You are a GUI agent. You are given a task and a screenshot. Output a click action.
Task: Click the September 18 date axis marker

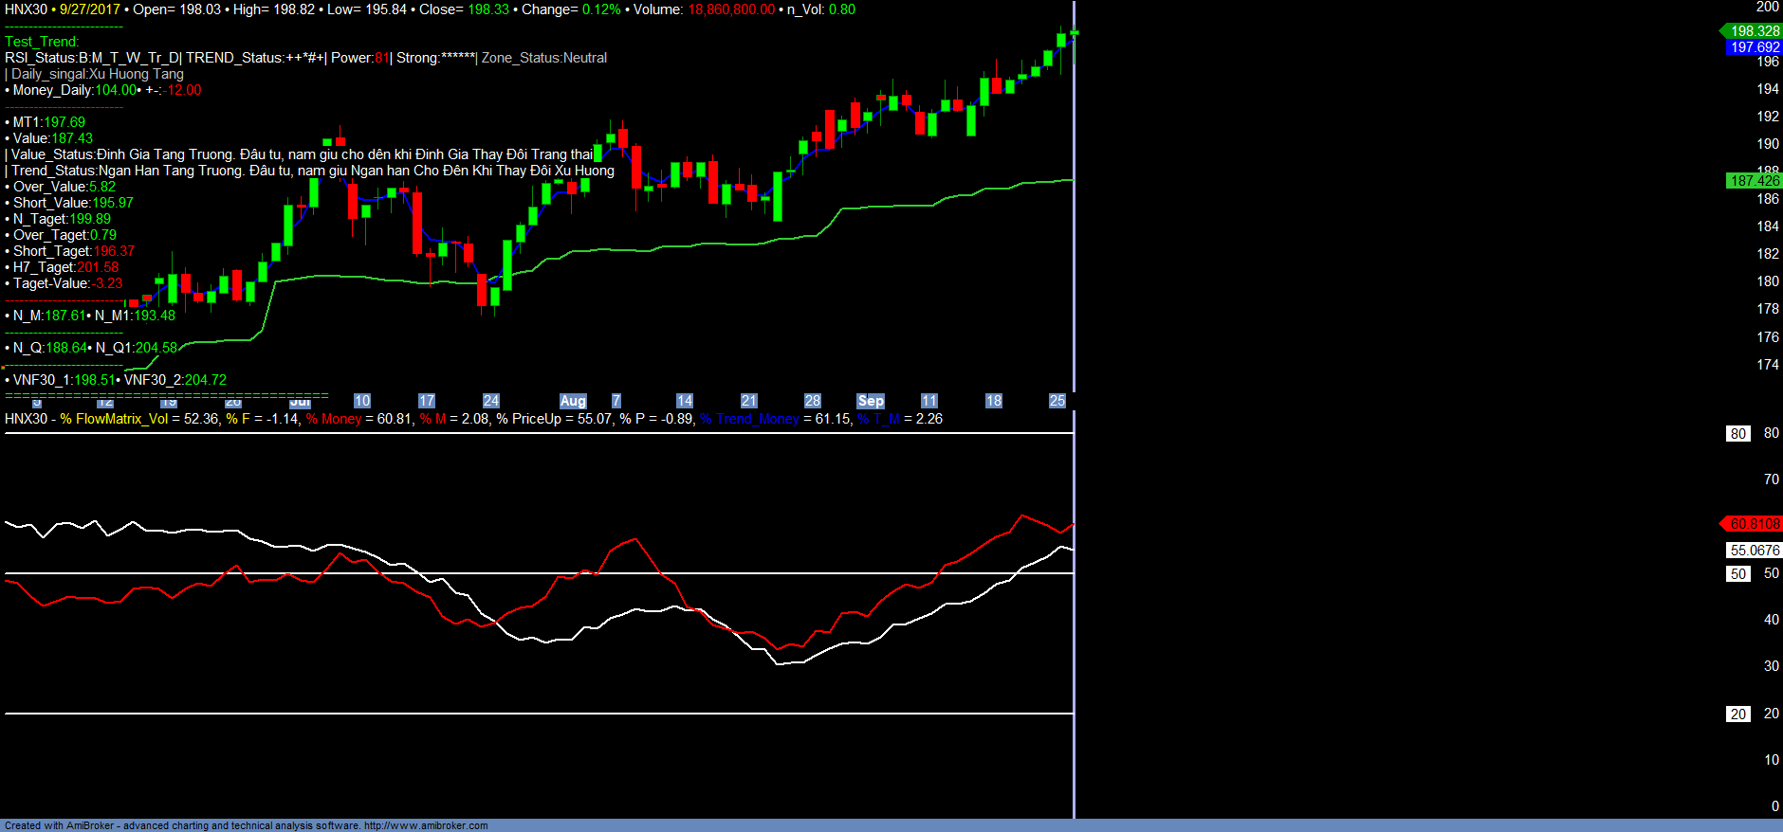[993, 401]
